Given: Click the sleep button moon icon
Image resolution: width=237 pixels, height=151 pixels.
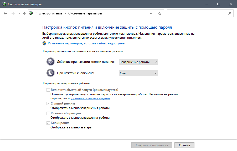Looking at the screenshot, I should coord(50,73).
